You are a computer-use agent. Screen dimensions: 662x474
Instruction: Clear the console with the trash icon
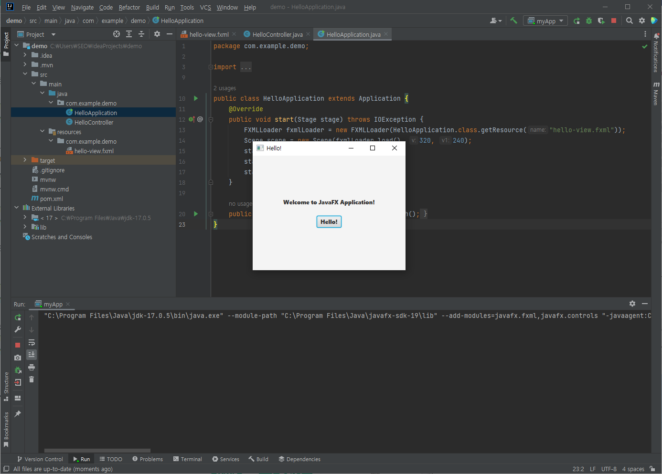32,379
